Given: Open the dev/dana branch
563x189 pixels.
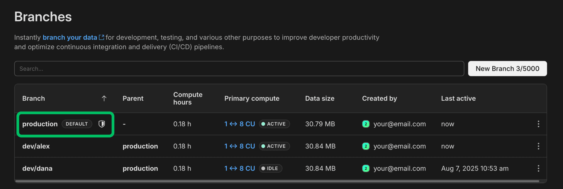Looking at the screenshot, I should coord(37,169).
